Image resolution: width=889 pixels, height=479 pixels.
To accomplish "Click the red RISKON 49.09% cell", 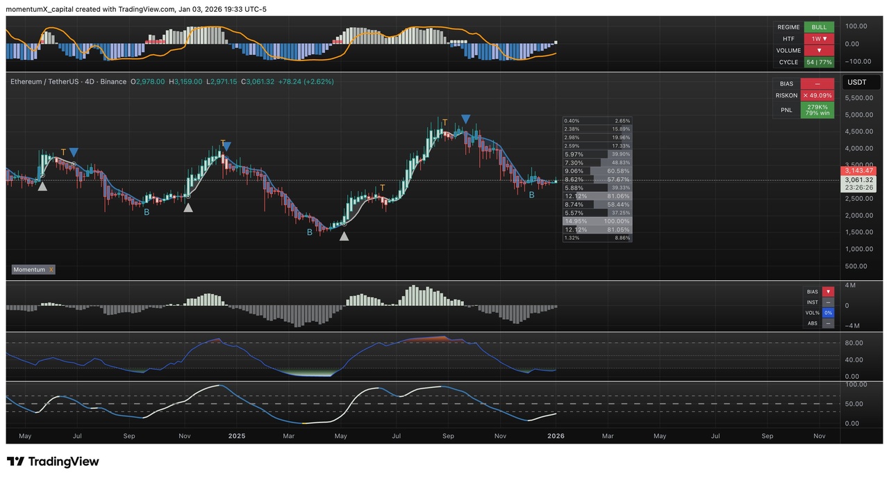I will [817, 95].
